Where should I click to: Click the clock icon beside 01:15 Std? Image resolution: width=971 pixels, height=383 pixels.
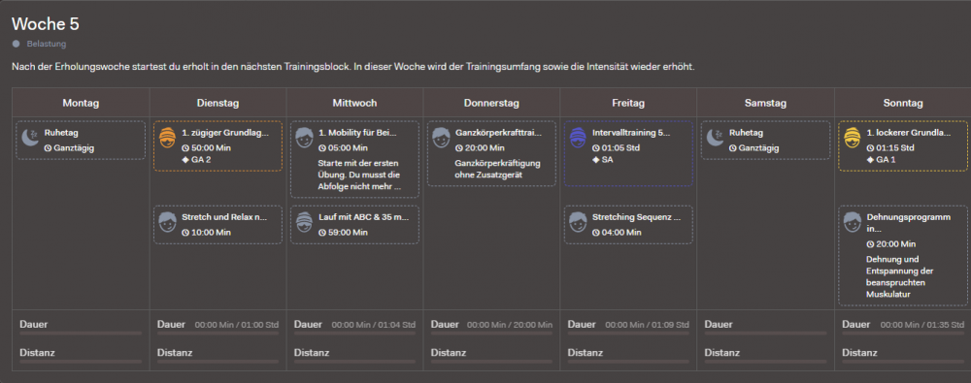click(870, 148)
